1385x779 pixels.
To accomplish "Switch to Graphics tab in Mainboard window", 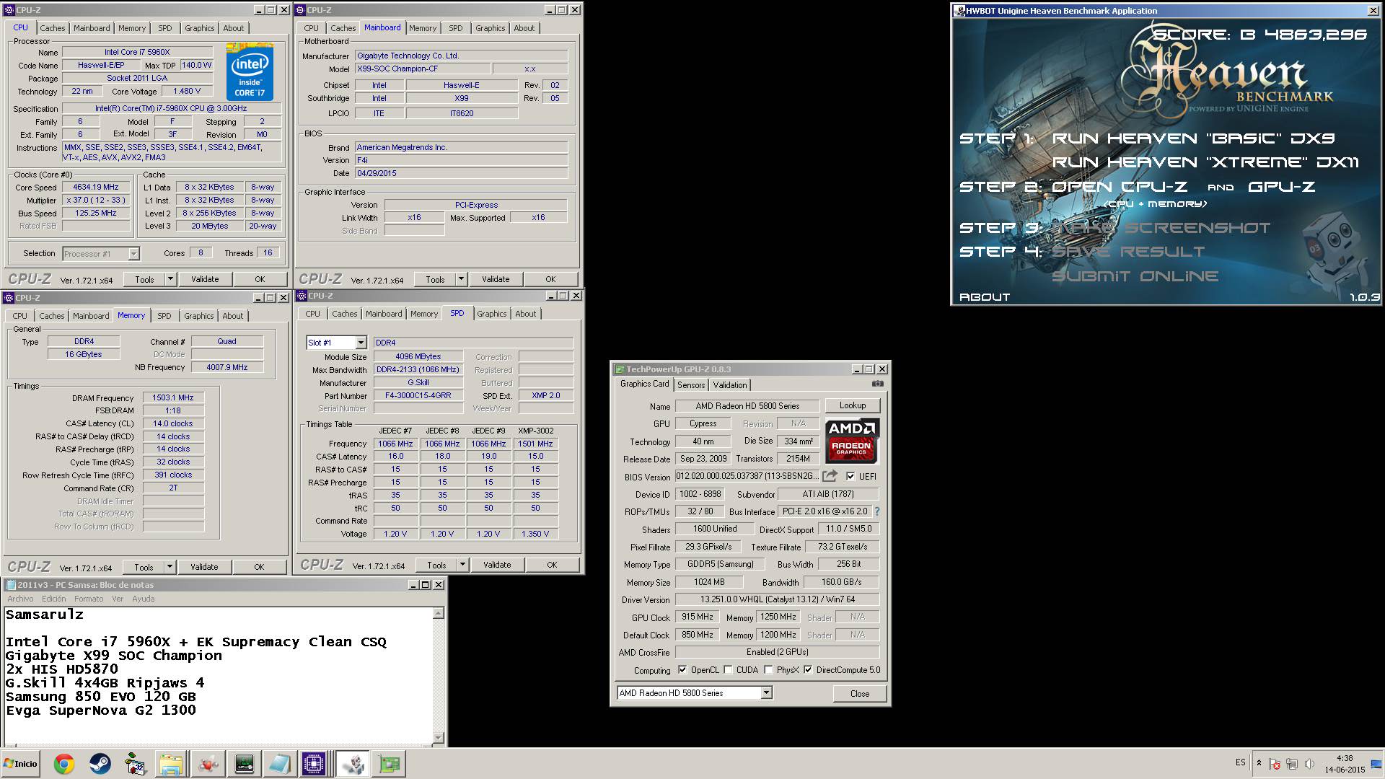I will point(490,28).
